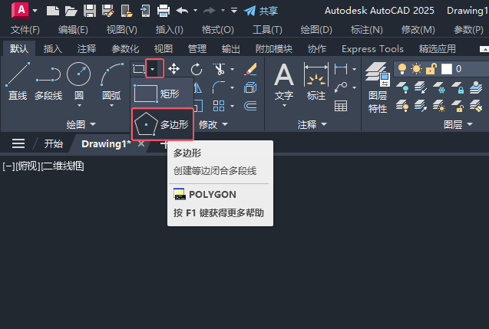The width and height of the screenshot is (489, 329).
Task: Expand the 修改 panel
Action: tap(213, 124)
